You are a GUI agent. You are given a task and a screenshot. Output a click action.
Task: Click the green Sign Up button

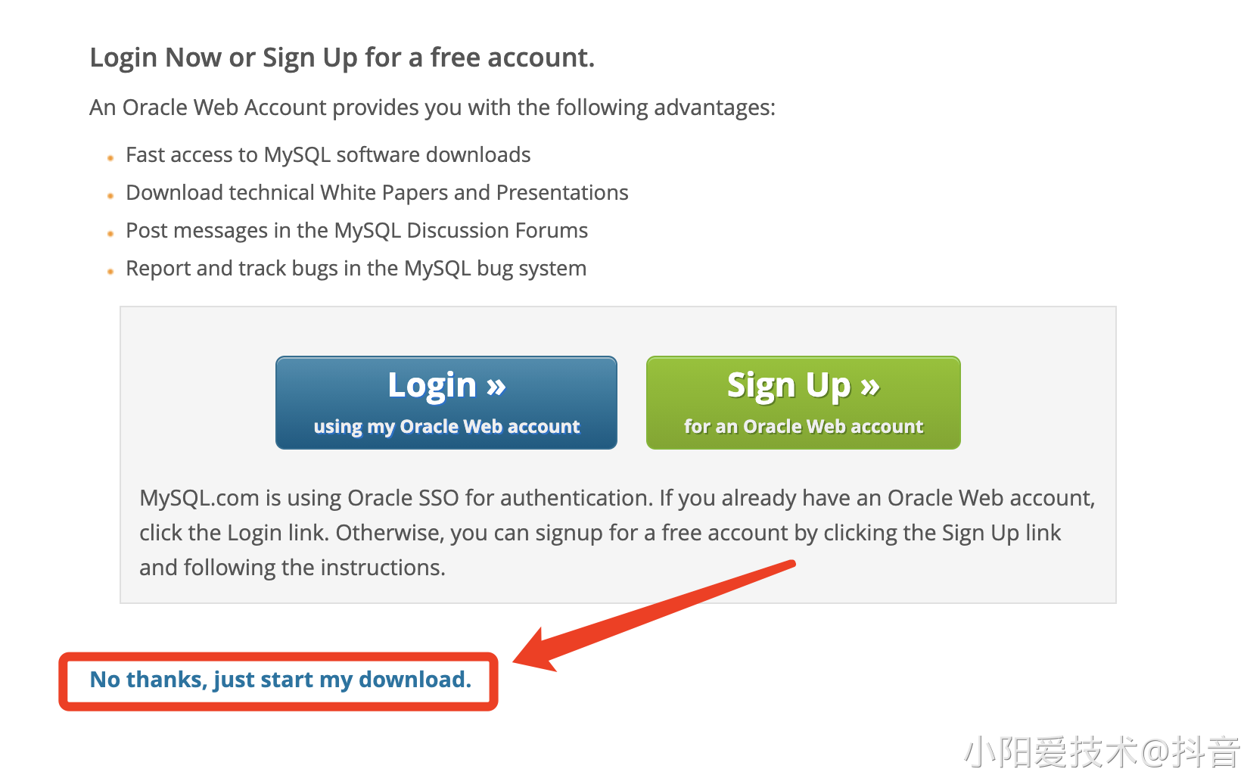coord(804,403)
